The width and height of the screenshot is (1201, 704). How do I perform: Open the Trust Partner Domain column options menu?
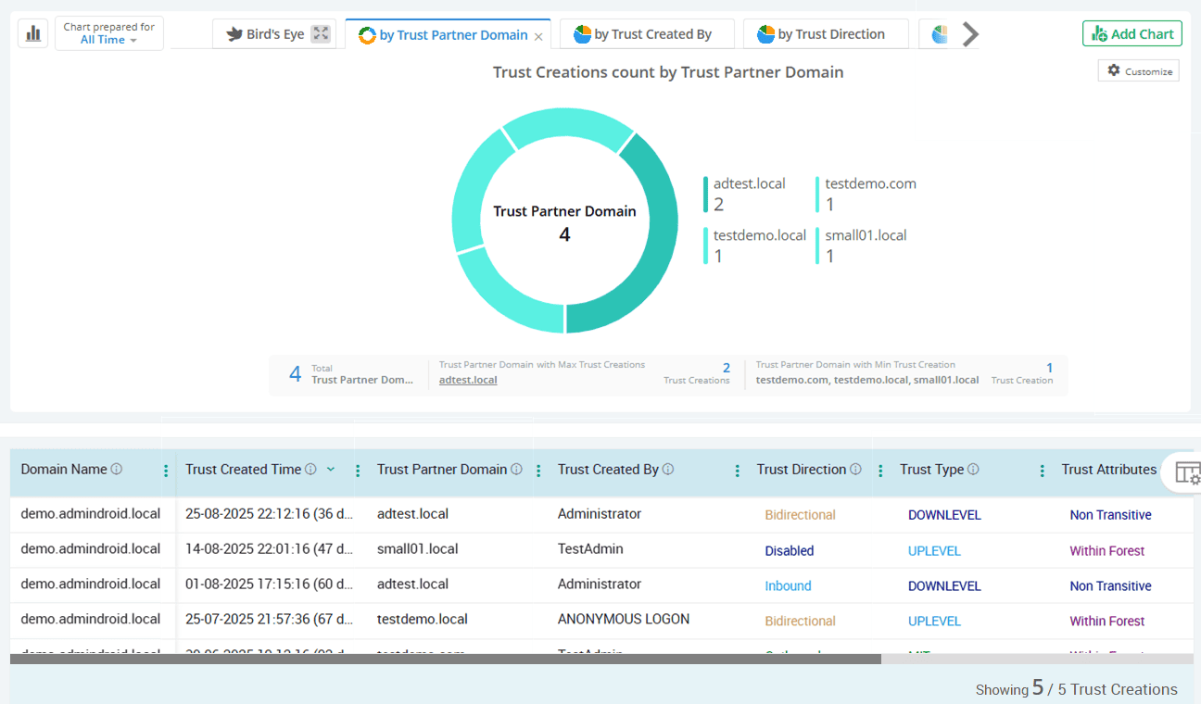537,470
